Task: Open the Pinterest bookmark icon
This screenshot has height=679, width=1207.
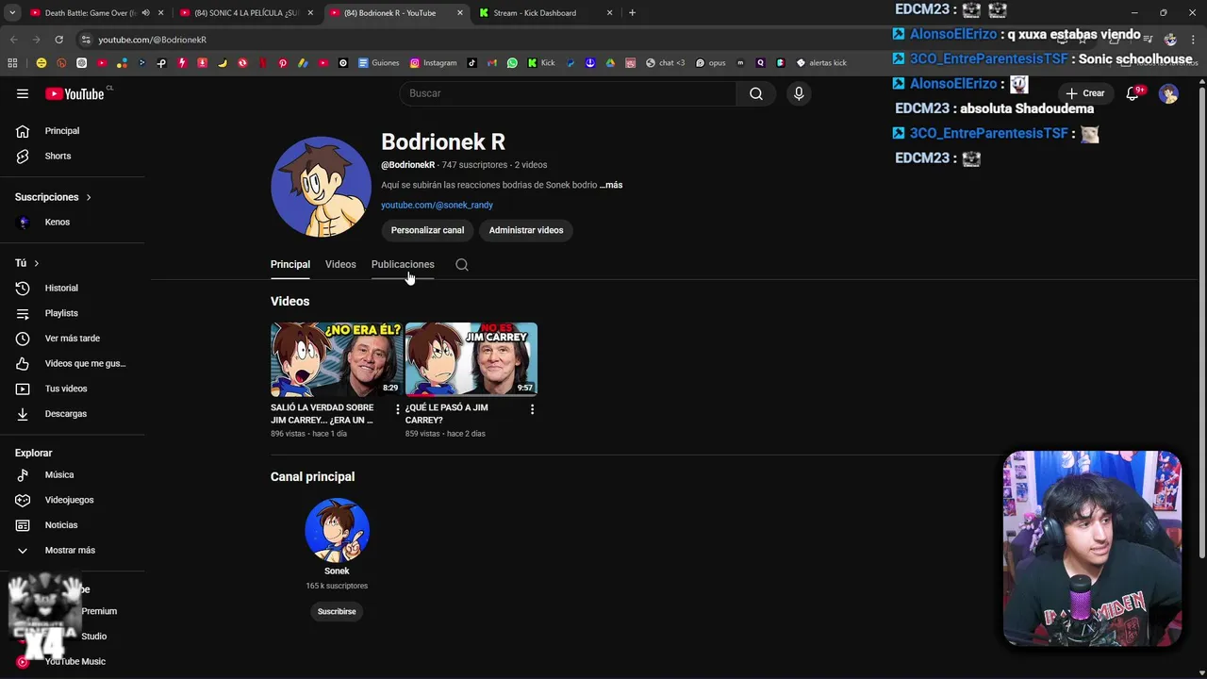Action: pos(282,63)
